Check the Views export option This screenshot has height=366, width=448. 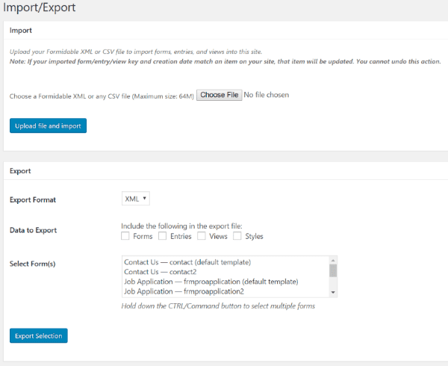202,236
